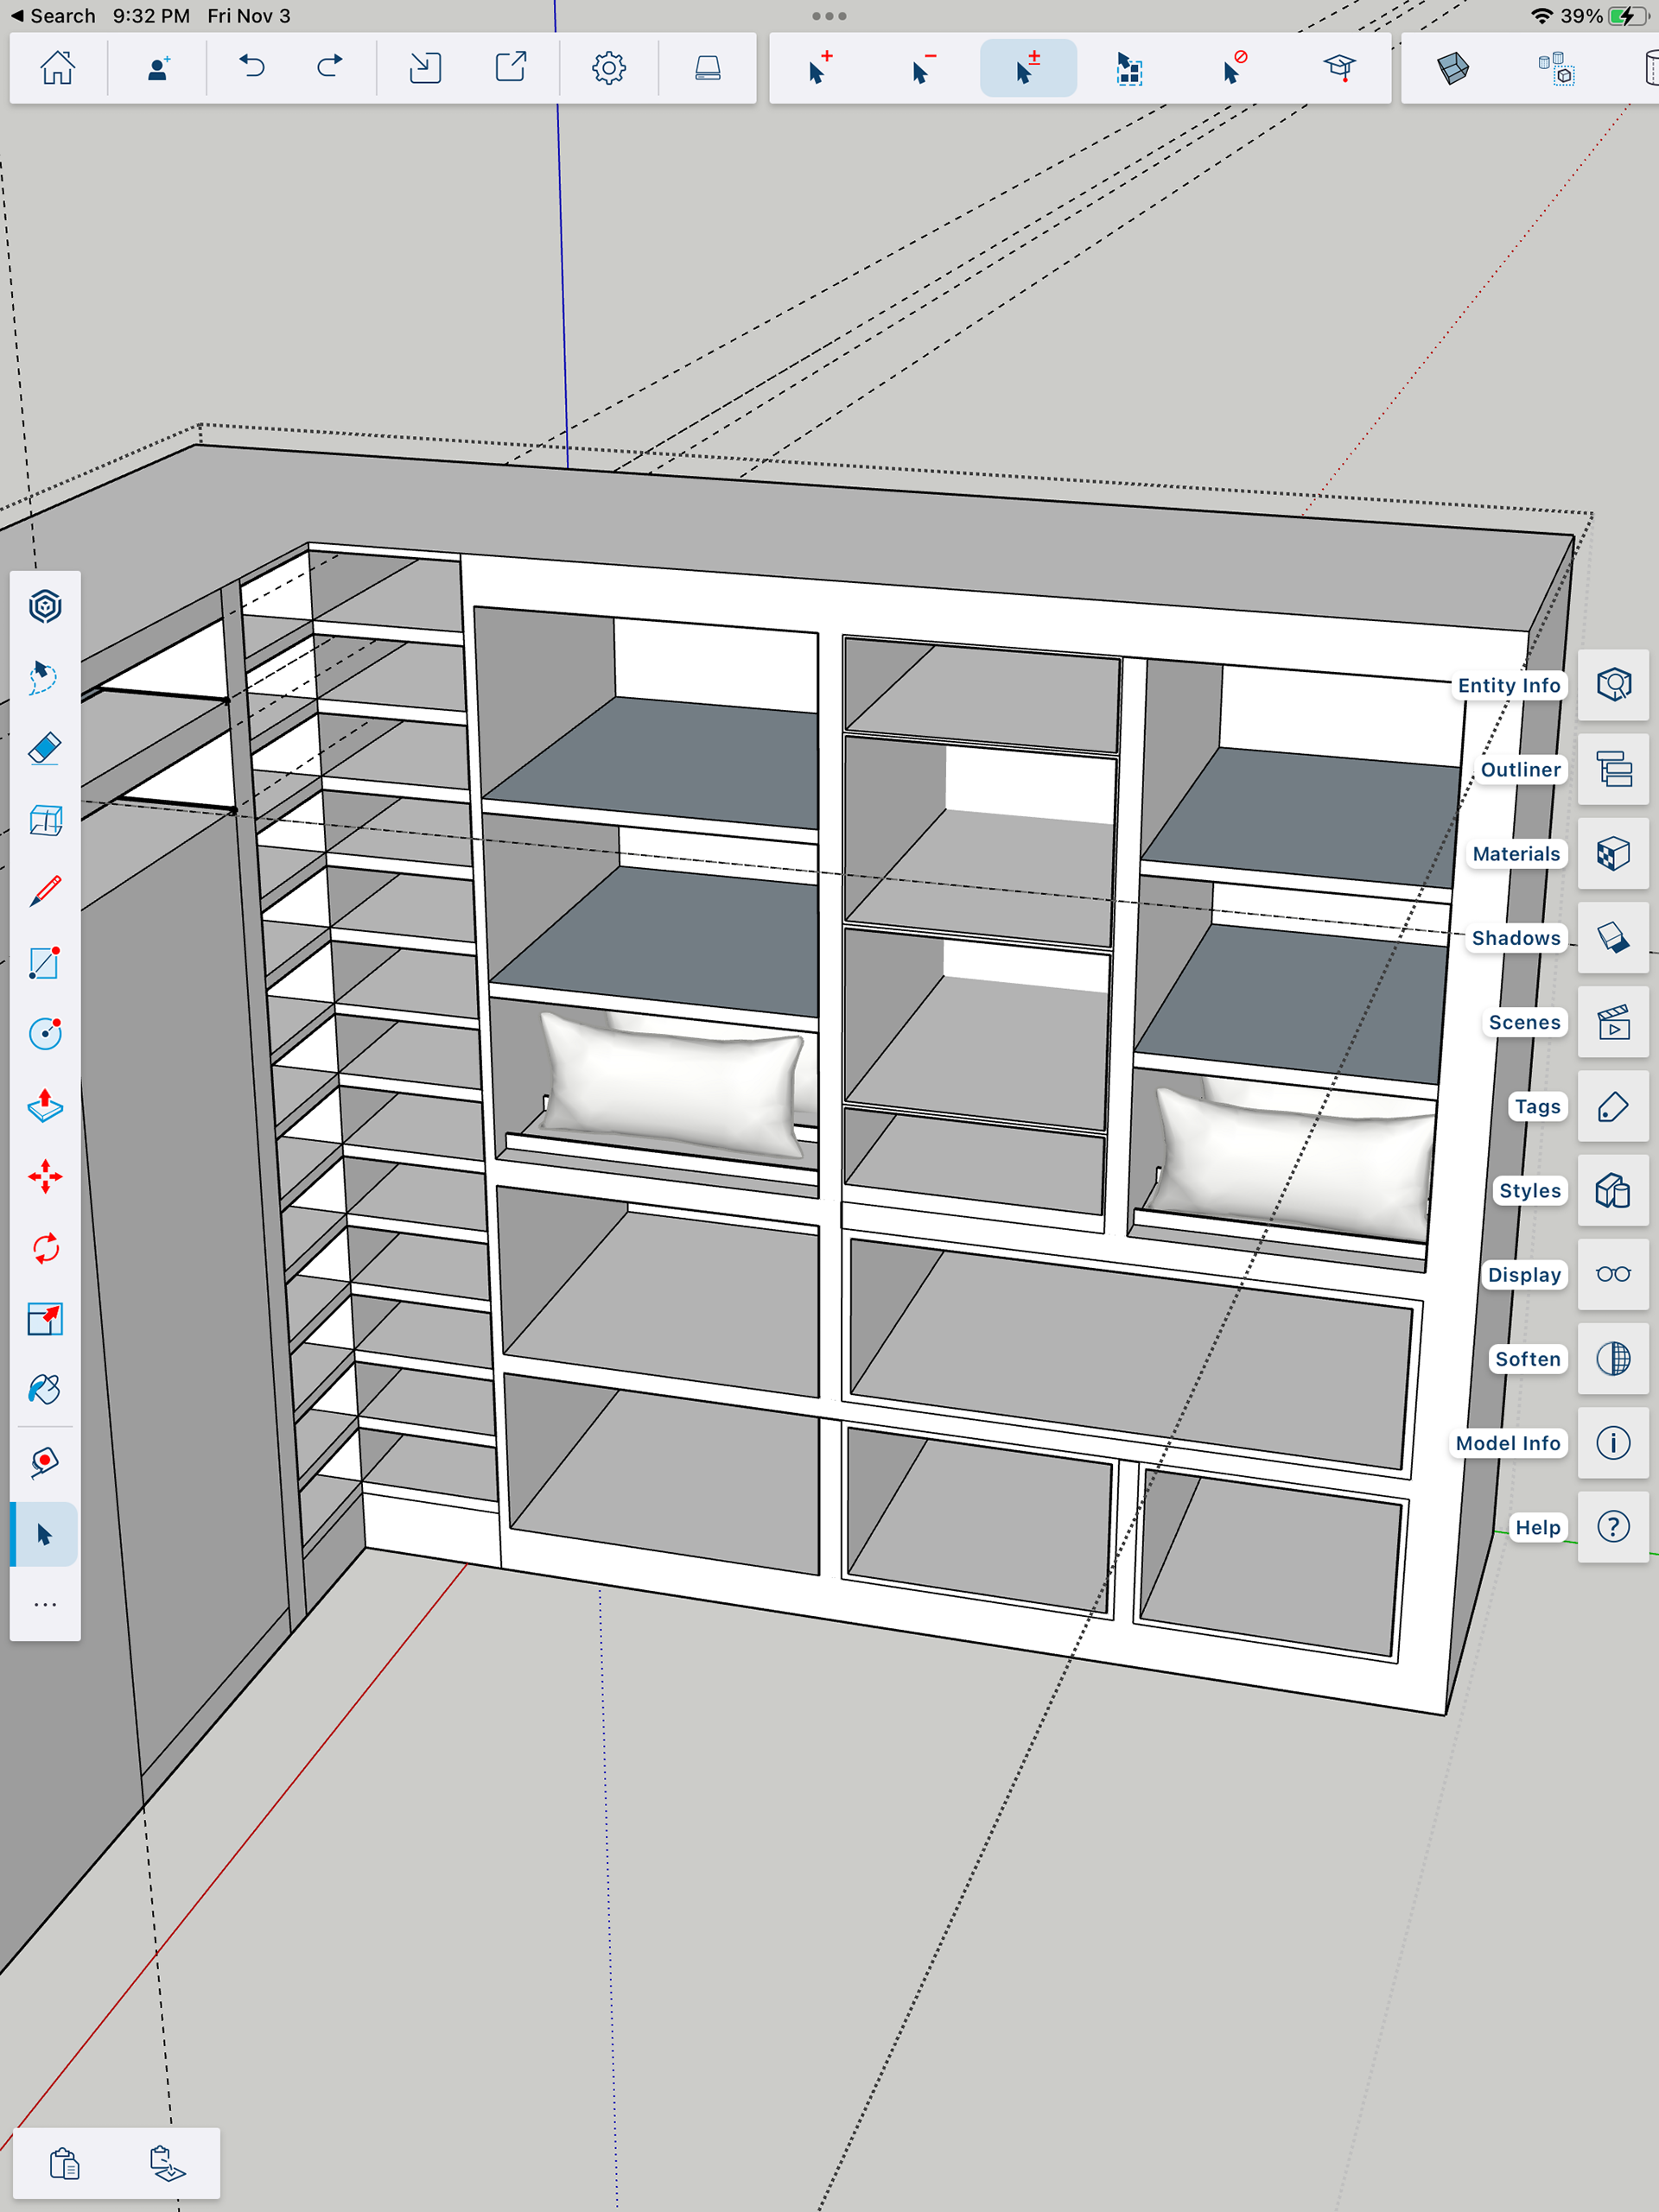Toggle add-to-selection mode (cursor with plus)
This screenshot has width=1659, height=2212.
[x=819, y=68]
